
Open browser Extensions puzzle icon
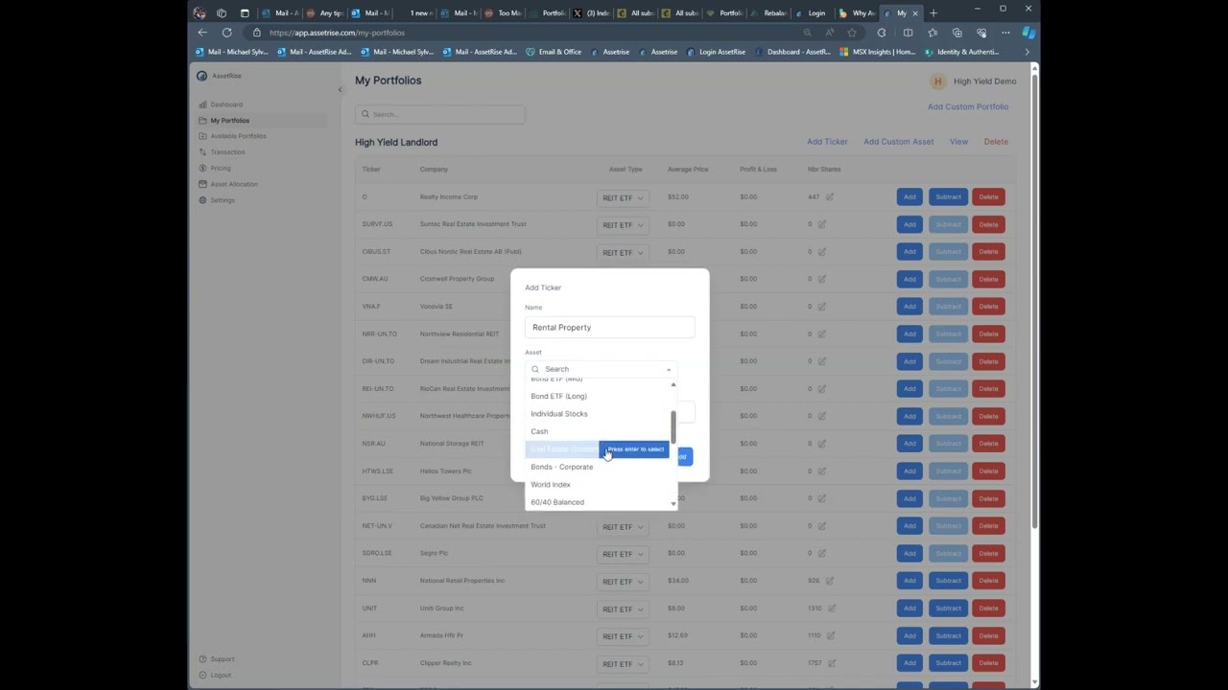coord(882,33)
